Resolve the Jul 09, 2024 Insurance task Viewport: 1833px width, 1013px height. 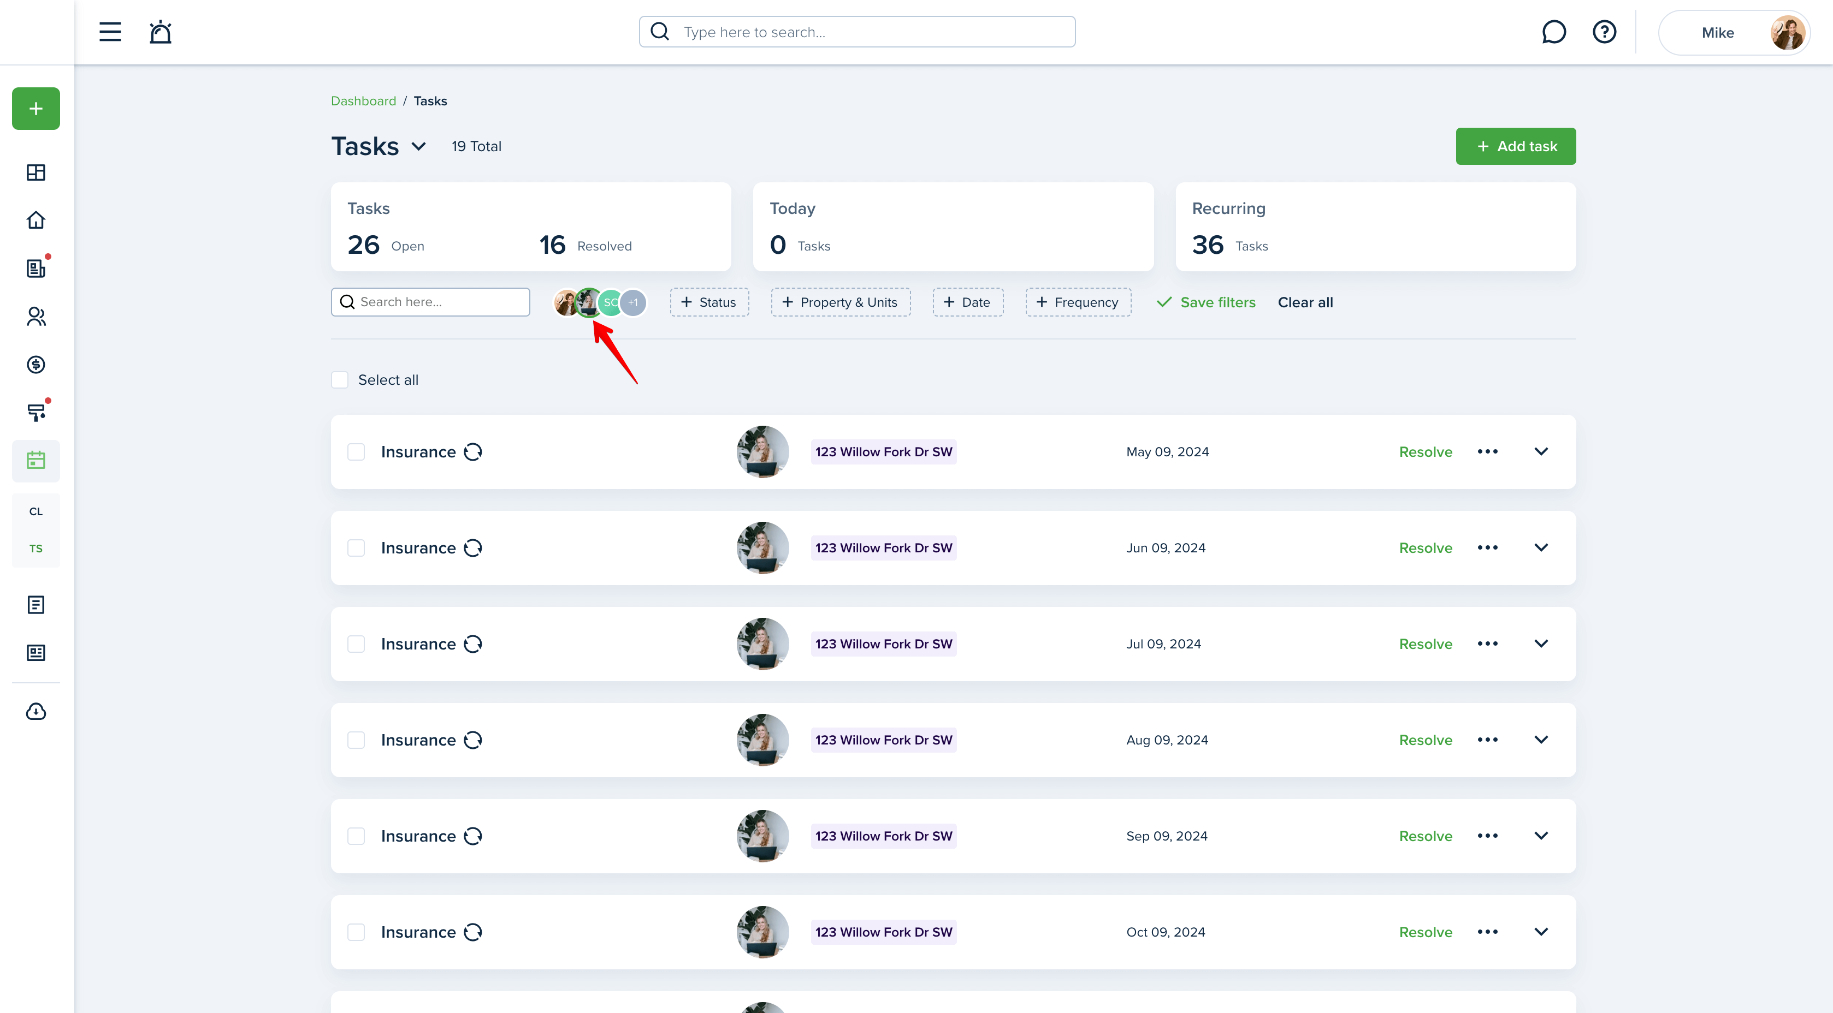click(x=1425, y=644)
